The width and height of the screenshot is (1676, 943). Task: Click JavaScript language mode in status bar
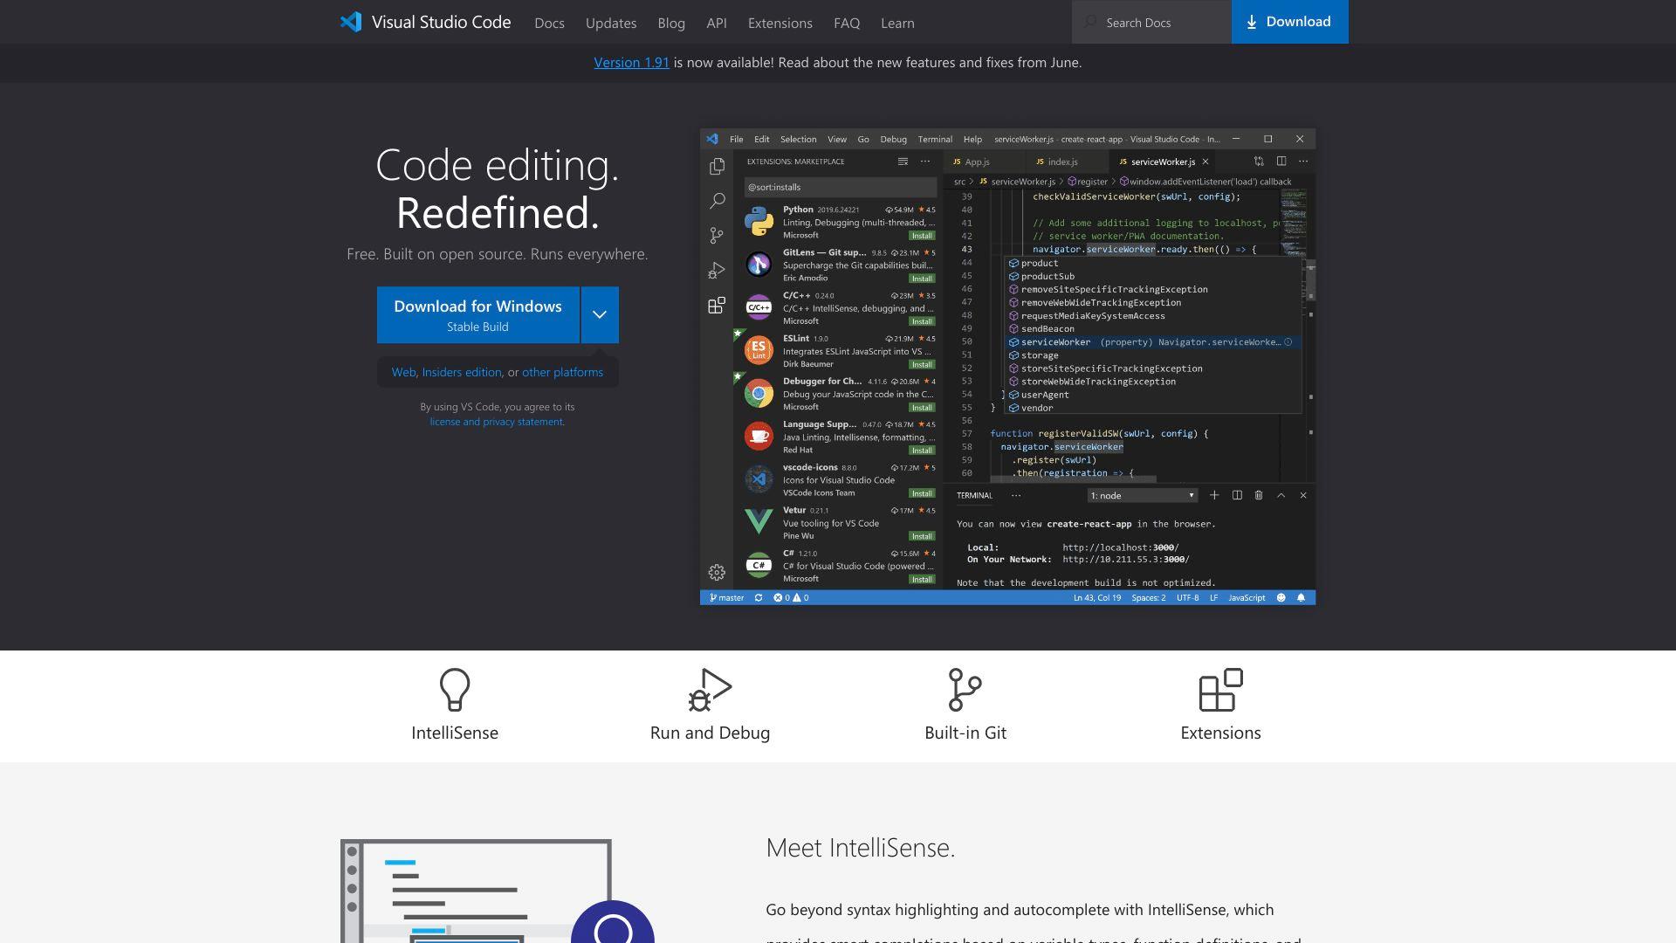click(x=1247, y=598)
